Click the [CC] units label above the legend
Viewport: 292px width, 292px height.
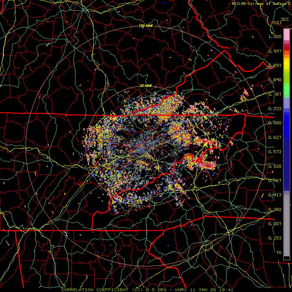pos(277,22)
